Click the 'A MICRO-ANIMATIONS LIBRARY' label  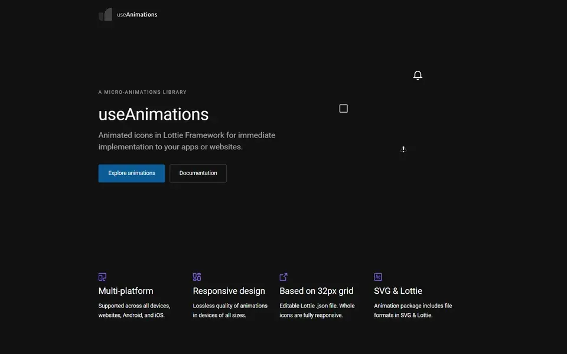pos(142,92)
